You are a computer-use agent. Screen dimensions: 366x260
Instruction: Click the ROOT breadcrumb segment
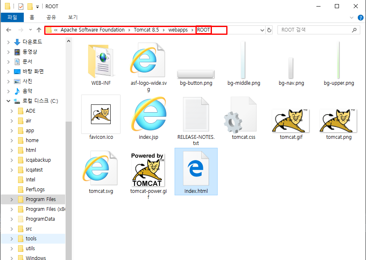(x=203, y=30)
